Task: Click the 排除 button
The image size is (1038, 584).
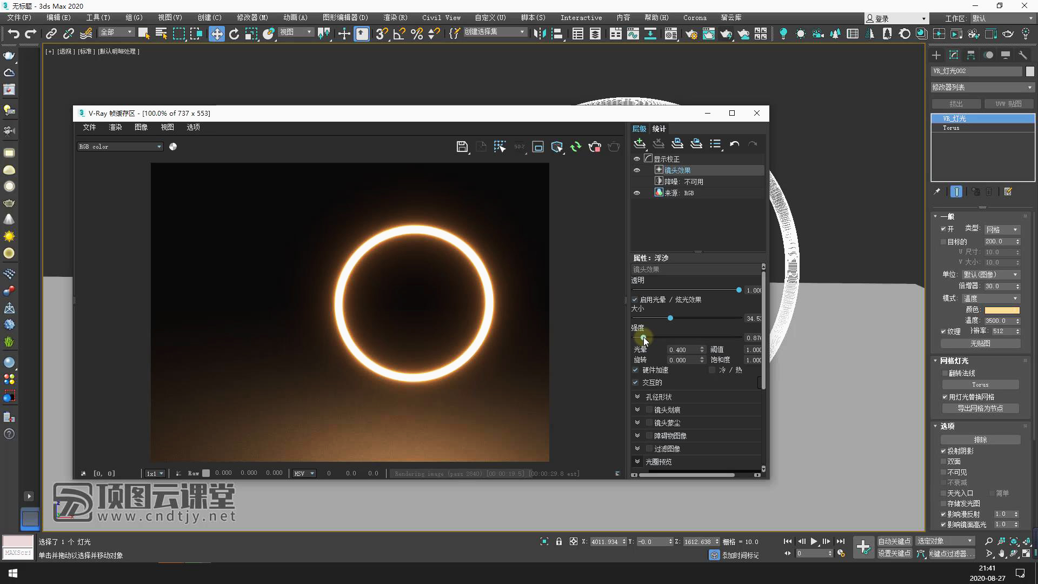Action: (980, 440)
